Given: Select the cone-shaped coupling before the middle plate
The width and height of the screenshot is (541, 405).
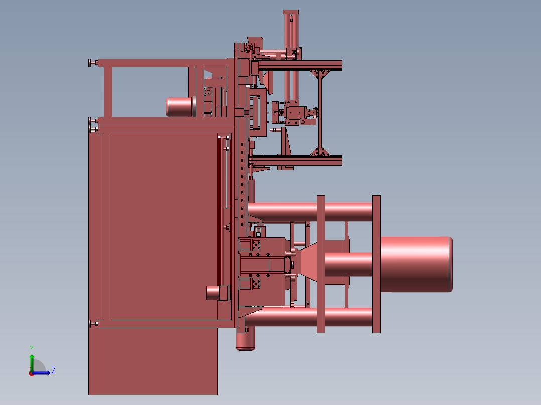Looking at the screenshot, I should point(308,262).
